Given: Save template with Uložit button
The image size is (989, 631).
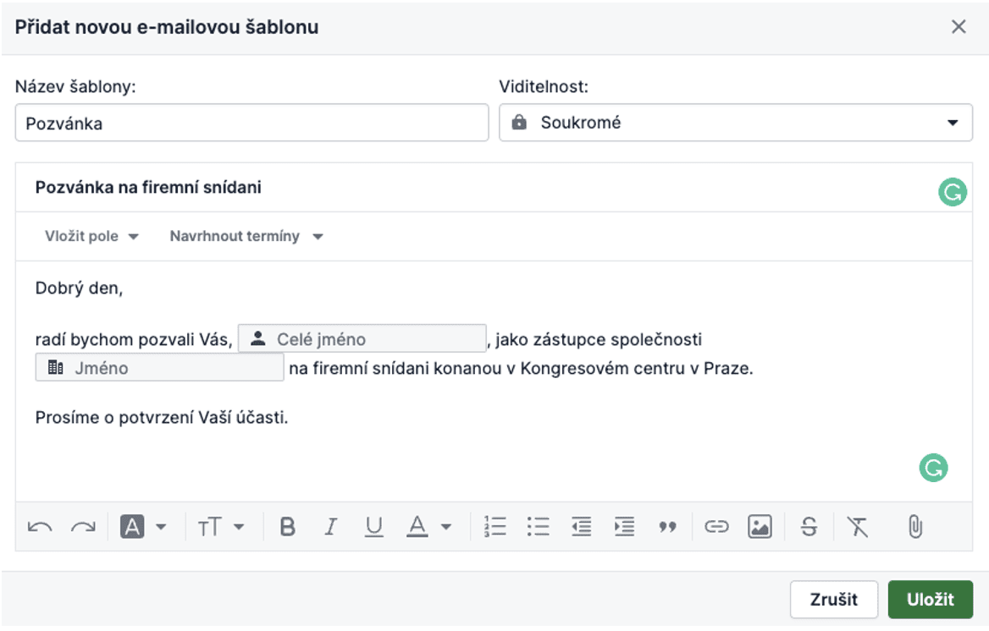Looking at the screenshot, I should [x=930, y=600].
